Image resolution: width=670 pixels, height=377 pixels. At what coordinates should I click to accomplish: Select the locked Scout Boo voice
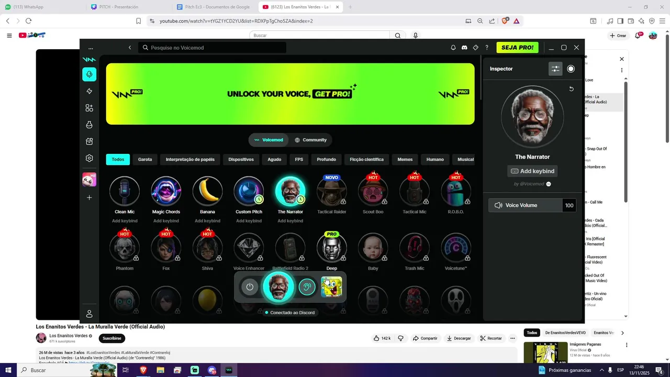(373, 191)
